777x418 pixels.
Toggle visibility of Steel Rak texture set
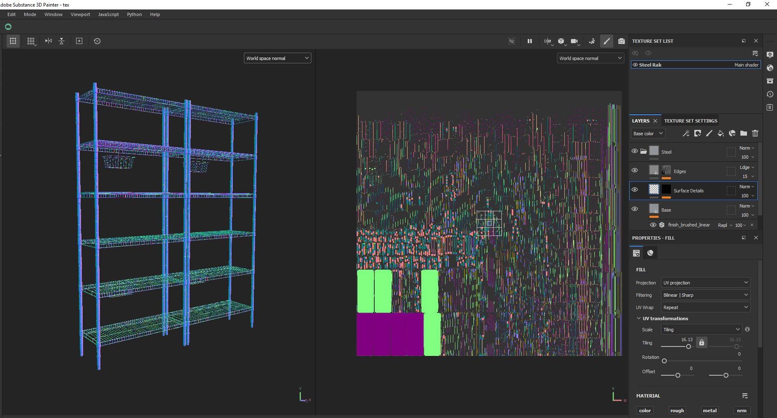(x=635, y=65)
